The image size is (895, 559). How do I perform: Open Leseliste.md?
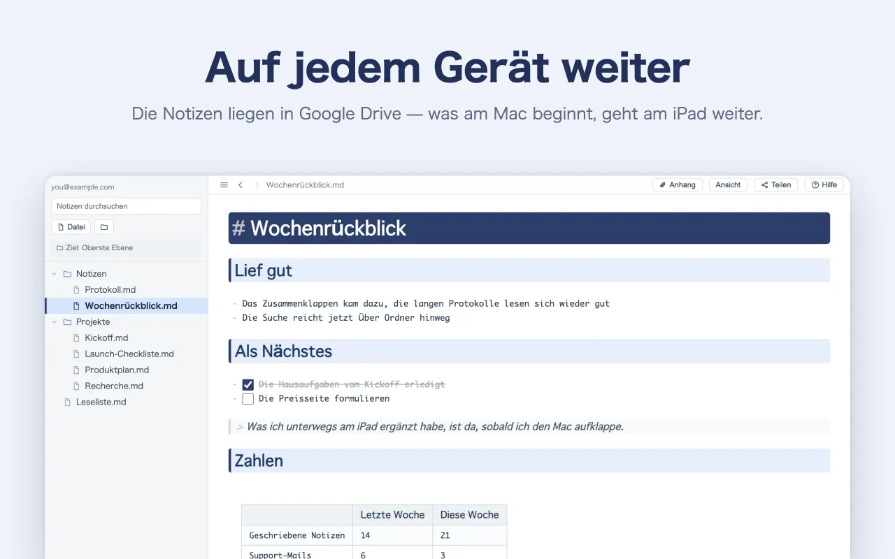[127, 402]
